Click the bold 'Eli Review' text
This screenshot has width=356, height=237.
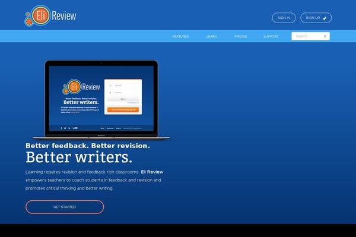[x=152, y=172]
